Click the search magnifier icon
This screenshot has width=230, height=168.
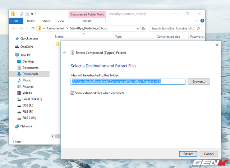coord(199,28)
